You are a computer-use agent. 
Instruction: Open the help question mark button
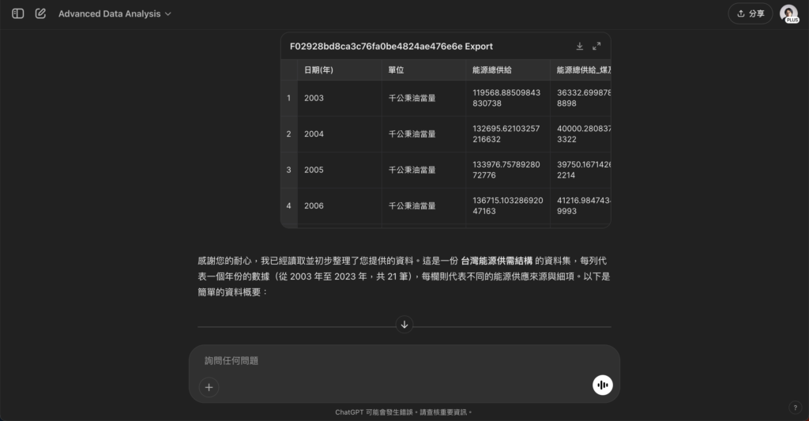click(x=795, y=408)
